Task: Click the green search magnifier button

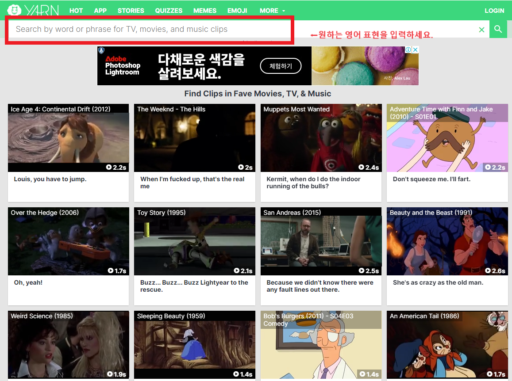Action: click(498, 29)
